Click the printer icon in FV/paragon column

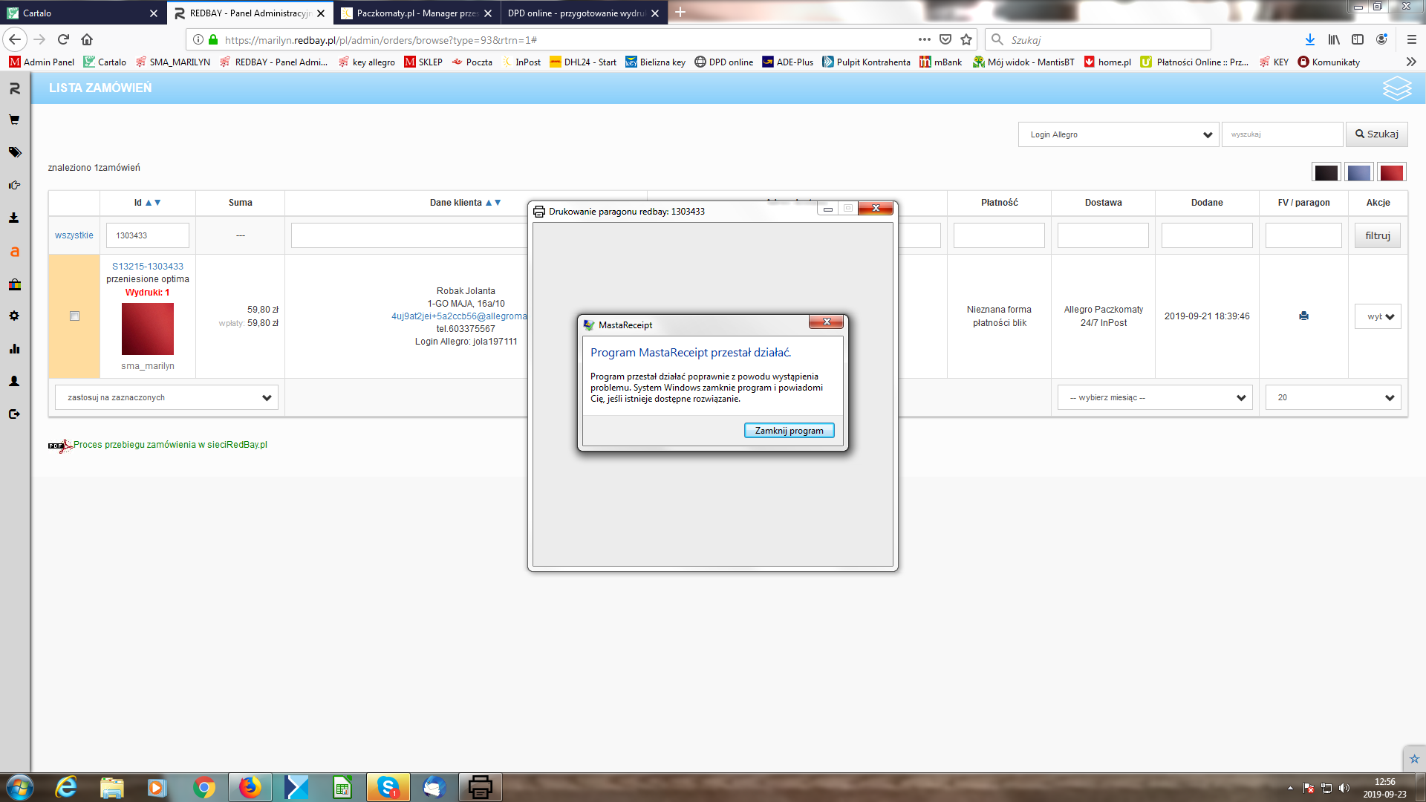(1303, 316)
